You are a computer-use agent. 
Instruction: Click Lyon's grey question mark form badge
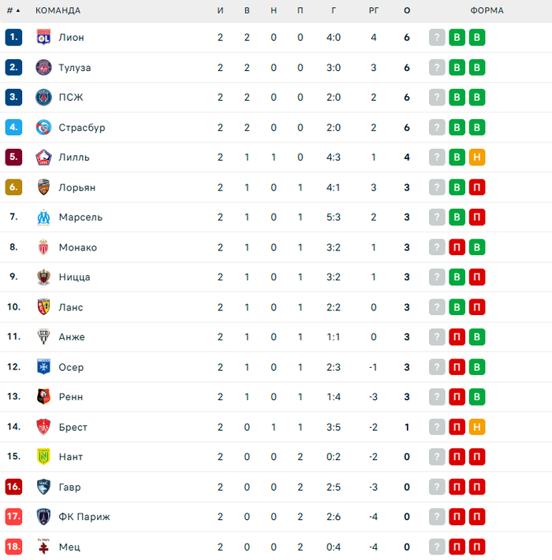pos(436,37)
